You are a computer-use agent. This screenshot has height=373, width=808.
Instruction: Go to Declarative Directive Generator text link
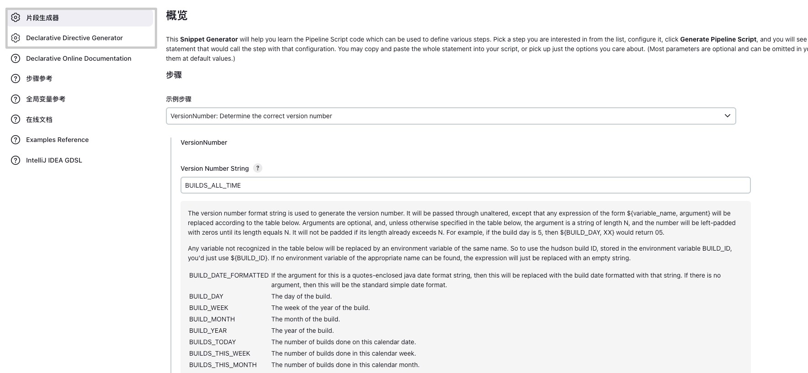74,38
